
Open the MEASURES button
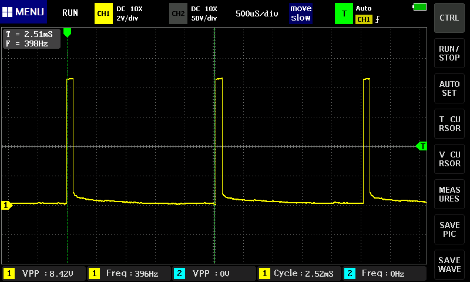click(x=449, y=194)
